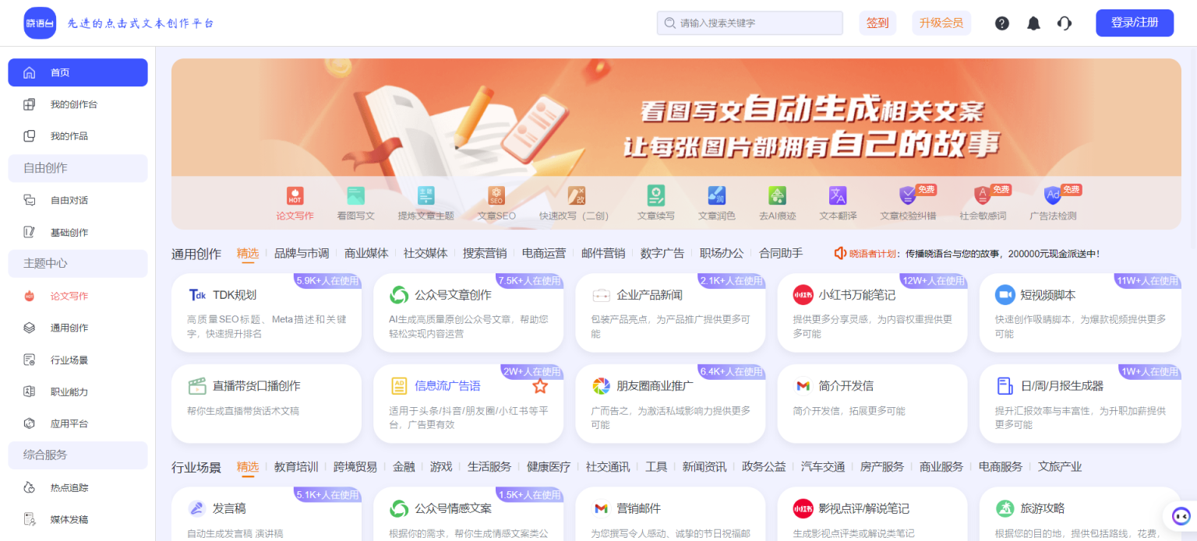Select the 教育培训 industry tab
The height and width of the screenshot is (541, 1197).
coord(296,467)
